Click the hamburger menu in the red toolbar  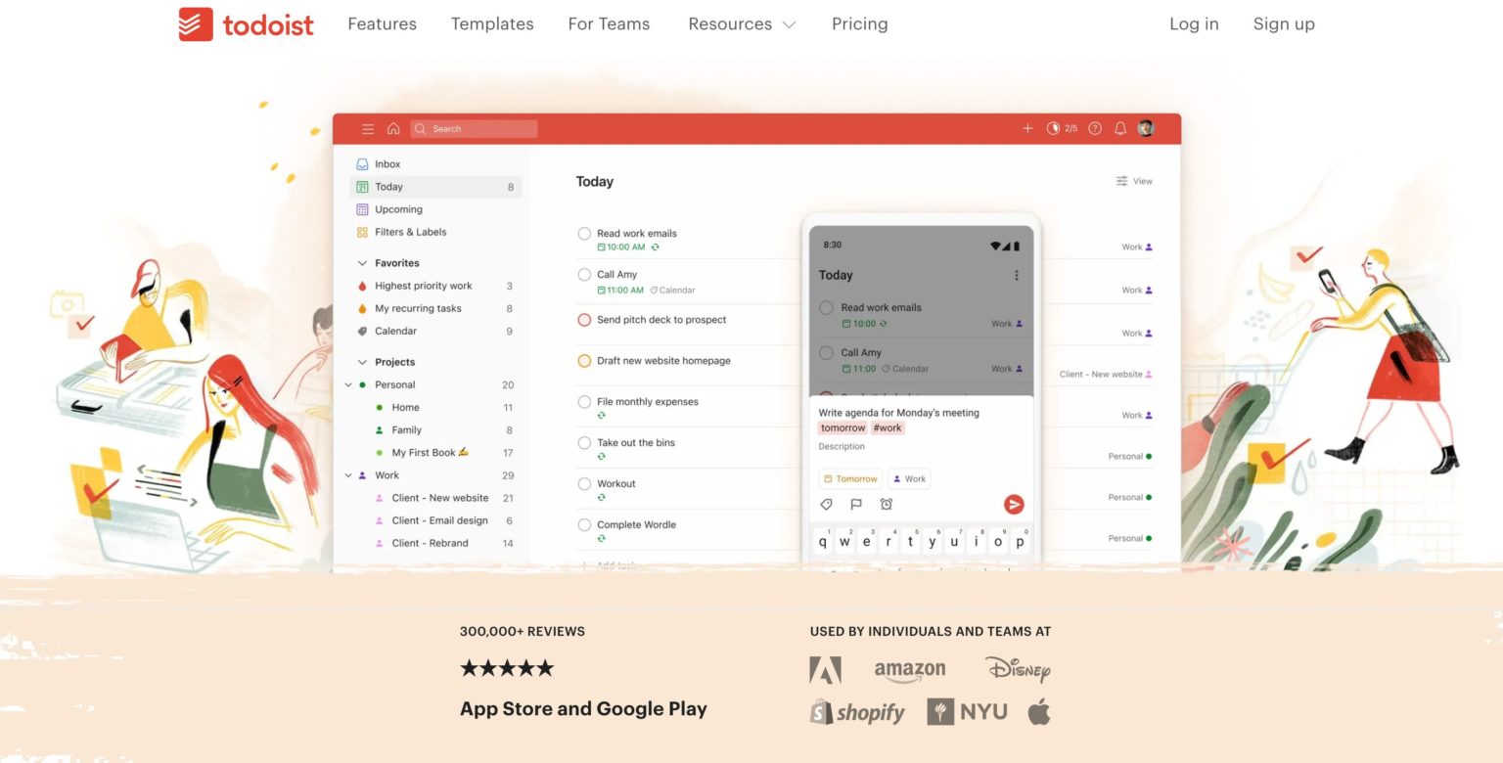[368, 128]
